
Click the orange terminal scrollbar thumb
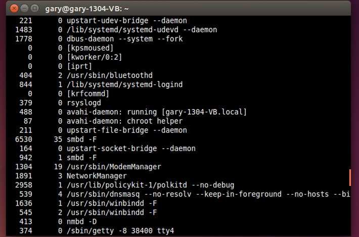349,177
